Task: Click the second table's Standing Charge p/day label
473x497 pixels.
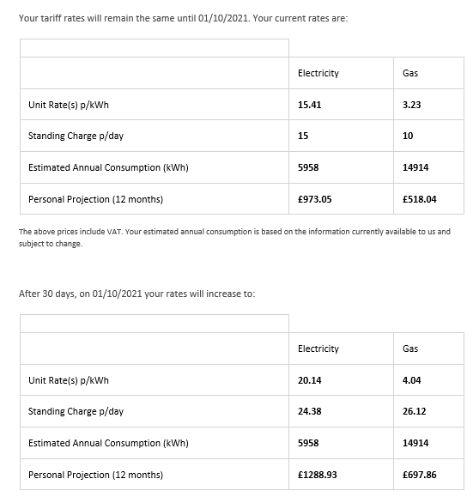Action: [x=76, y=411]
